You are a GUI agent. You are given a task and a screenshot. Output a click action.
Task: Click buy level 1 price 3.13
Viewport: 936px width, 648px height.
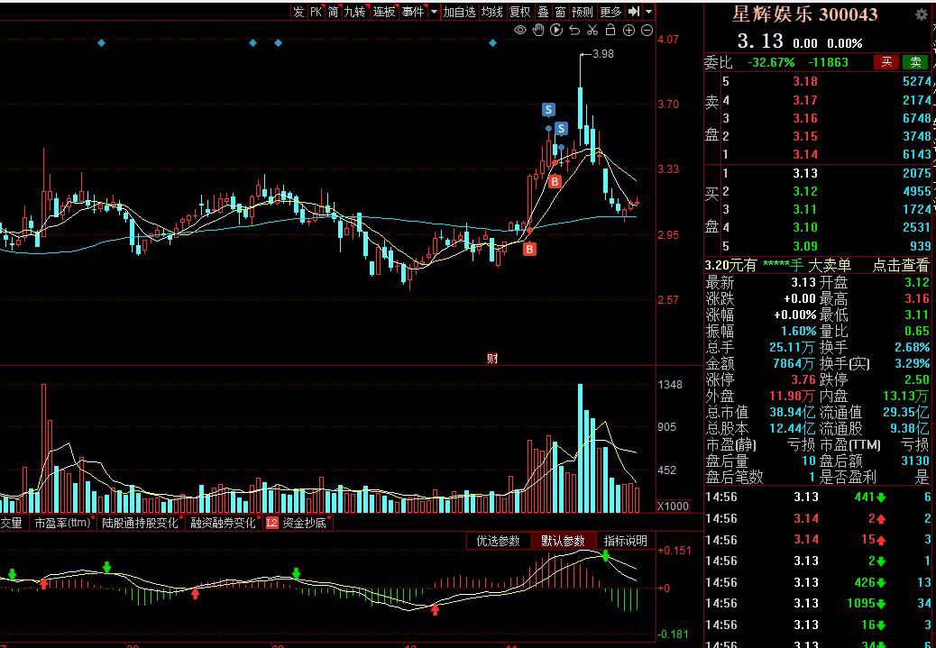[805, 173]
